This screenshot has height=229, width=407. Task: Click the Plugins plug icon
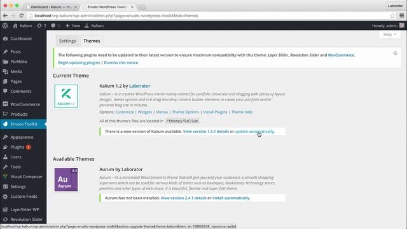pos(5,147)
